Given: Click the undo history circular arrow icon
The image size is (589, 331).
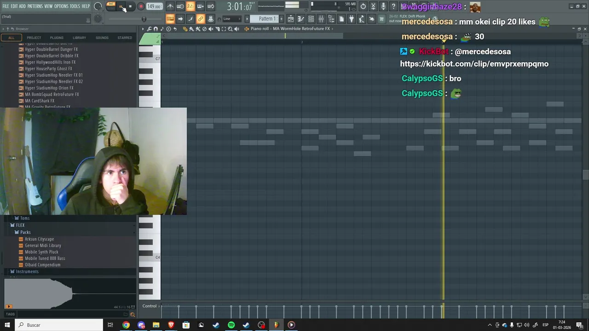Looking at the screenshot, I should (363, 6).
